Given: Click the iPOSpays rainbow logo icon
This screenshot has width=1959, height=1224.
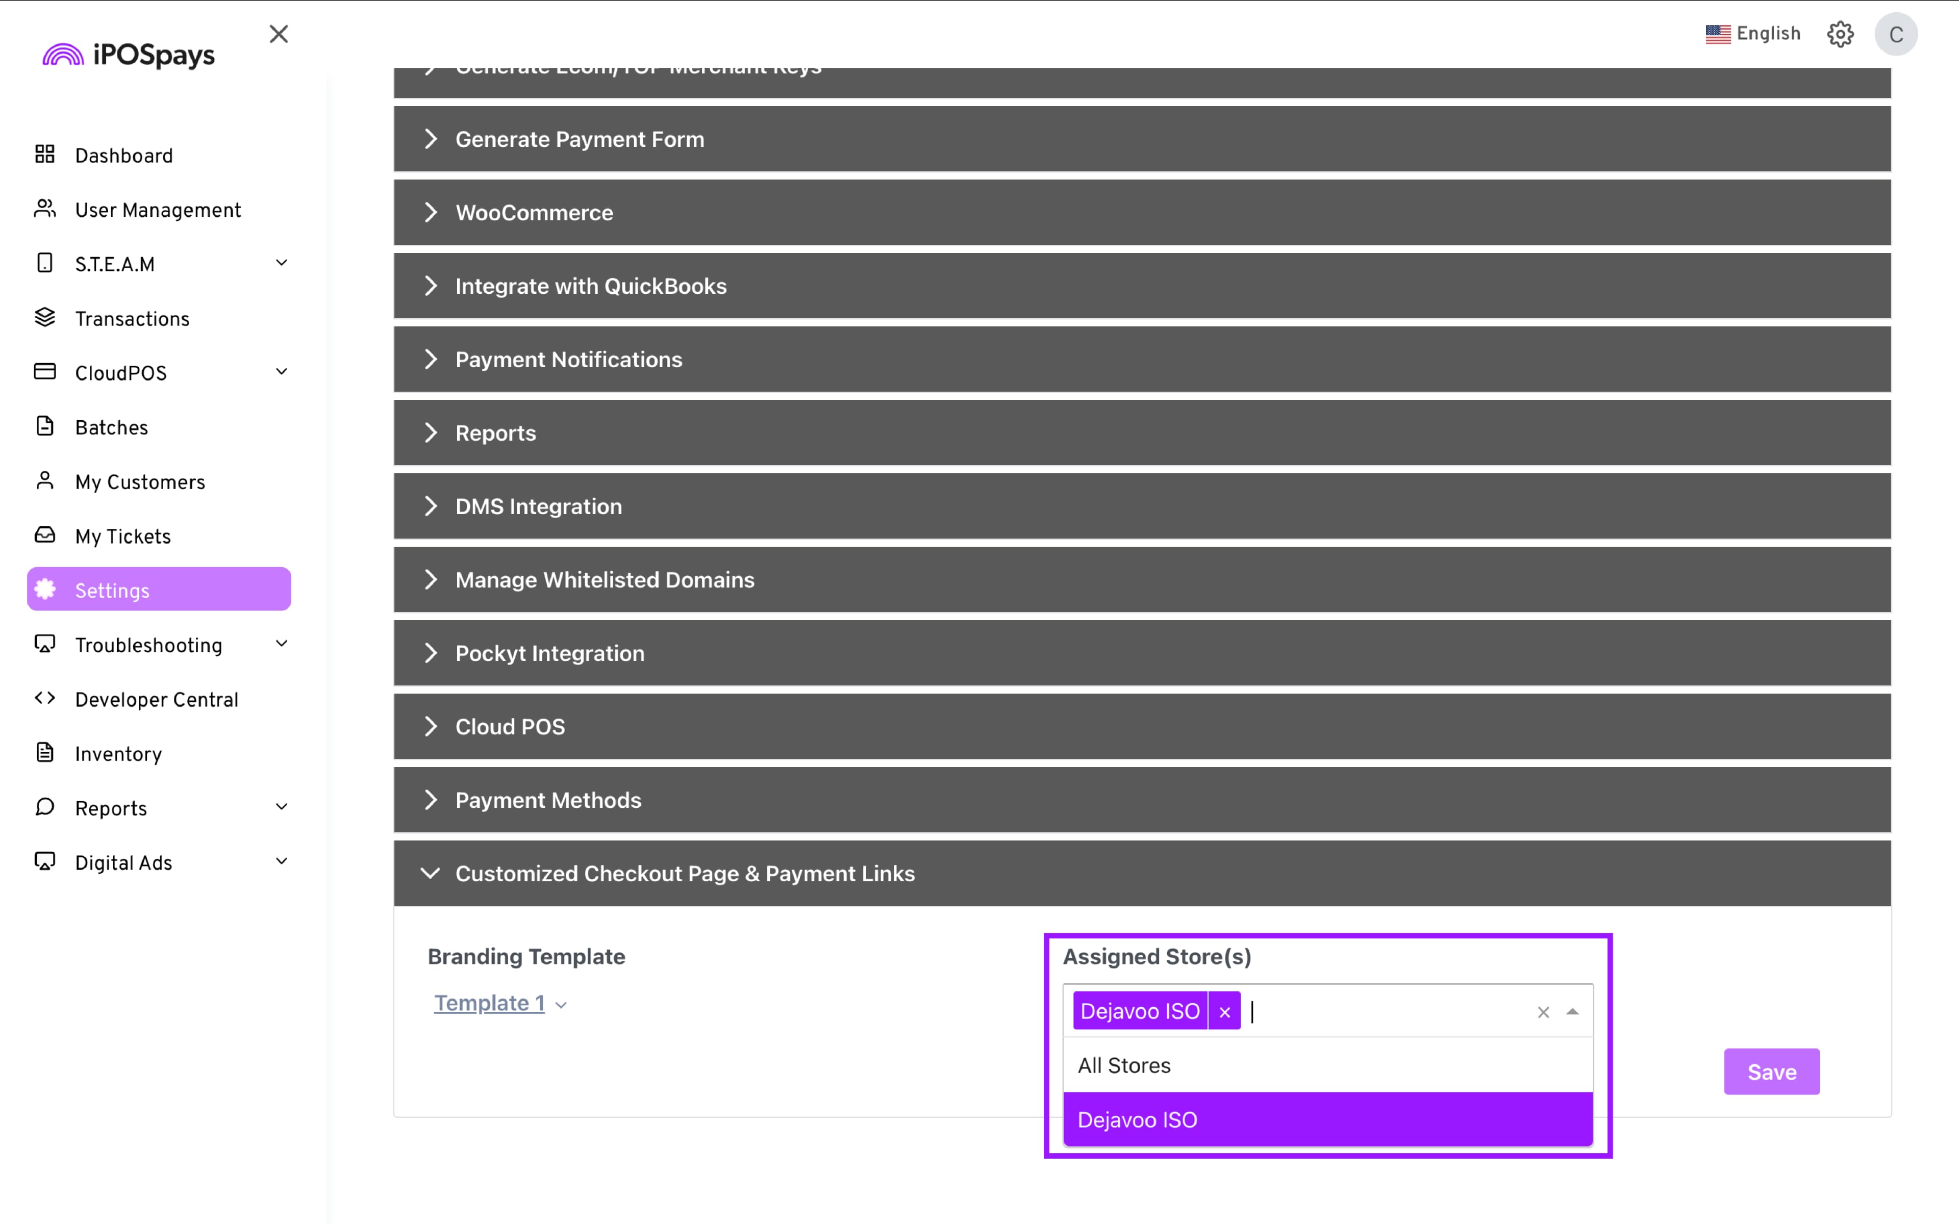Looking at the screenshot, I should (63, 55).
